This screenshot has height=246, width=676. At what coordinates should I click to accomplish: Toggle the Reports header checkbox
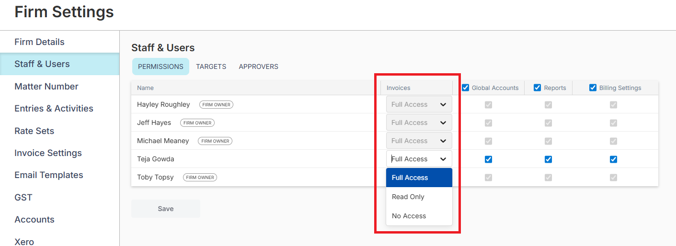537,88
